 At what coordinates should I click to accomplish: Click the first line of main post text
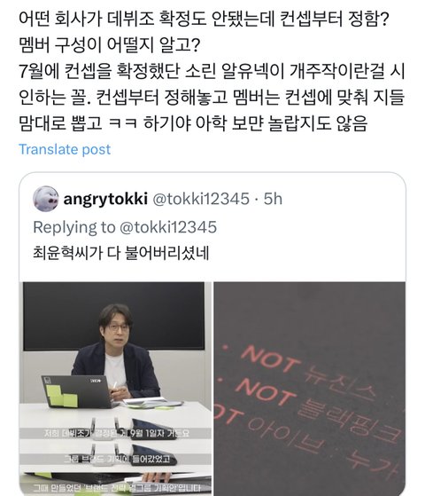[204, 19]
